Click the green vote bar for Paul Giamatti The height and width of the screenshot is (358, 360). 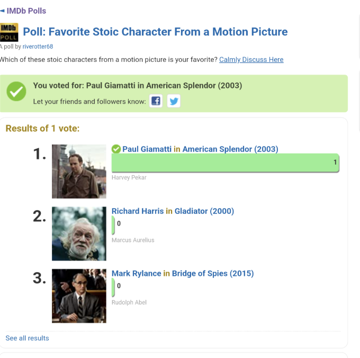225,163
